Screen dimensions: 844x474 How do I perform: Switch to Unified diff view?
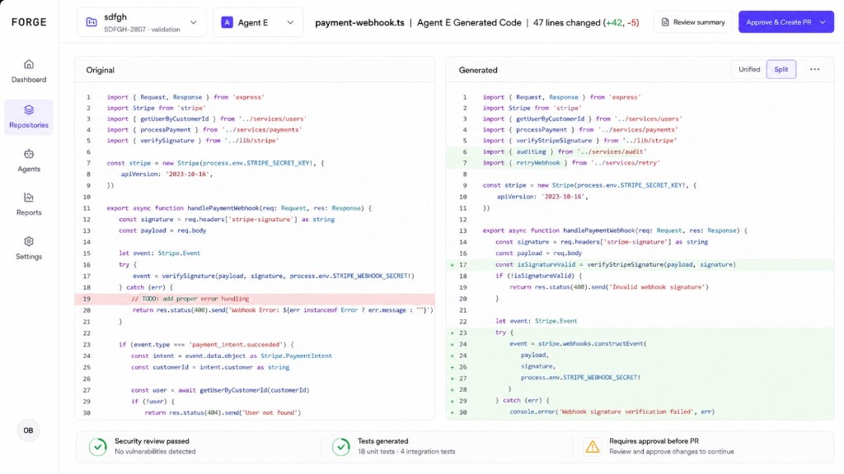coord(749,69)
